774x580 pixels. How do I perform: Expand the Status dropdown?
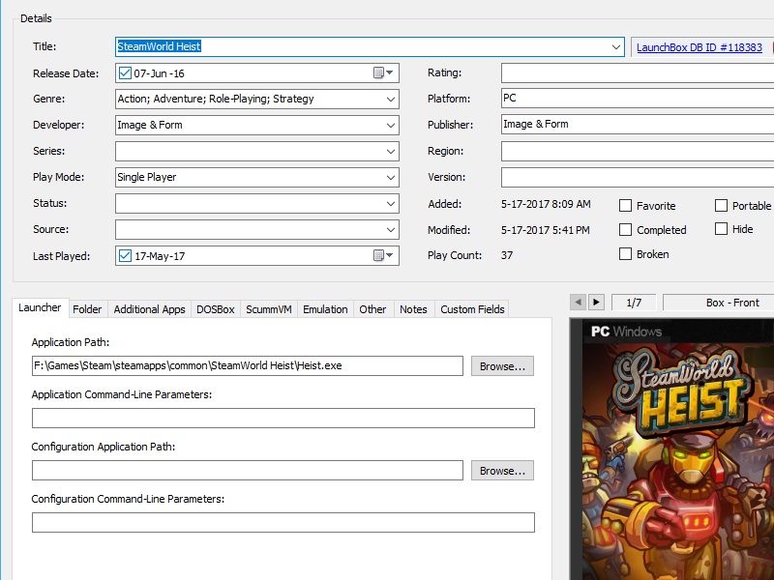pyautogui.click(x=391, y=204)
